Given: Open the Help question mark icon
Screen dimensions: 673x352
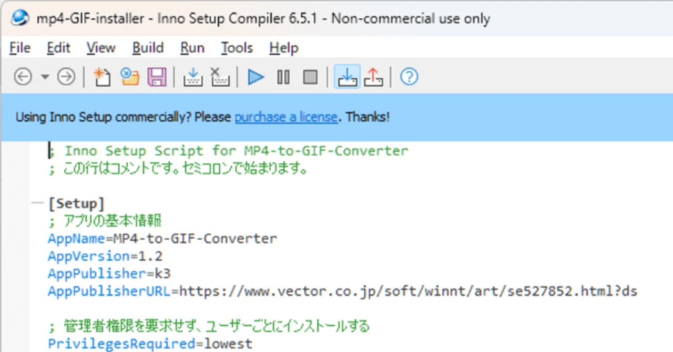Looking at the screenshot, I should [409, 77].
